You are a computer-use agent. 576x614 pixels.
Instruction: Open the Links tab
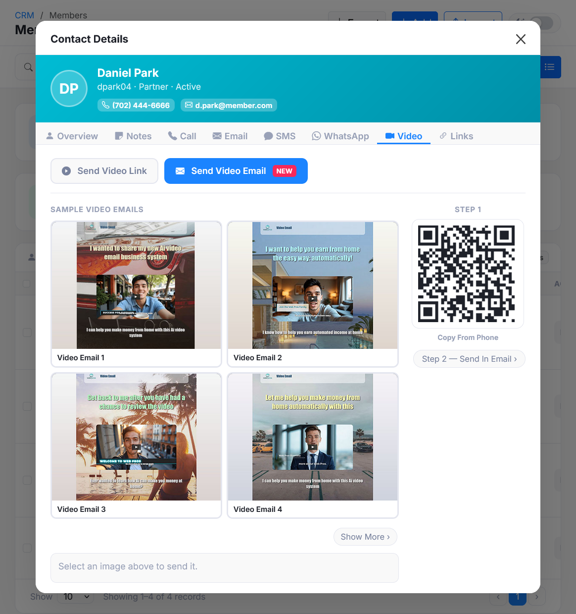(457, 136)
